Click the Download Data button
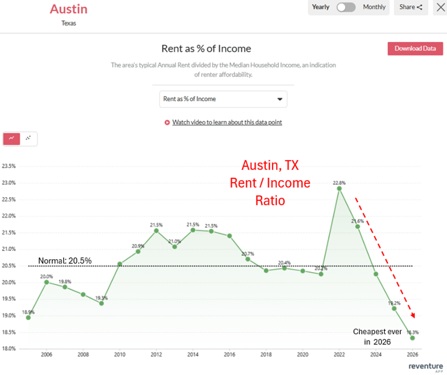447x375 pixels. (415, 49)
